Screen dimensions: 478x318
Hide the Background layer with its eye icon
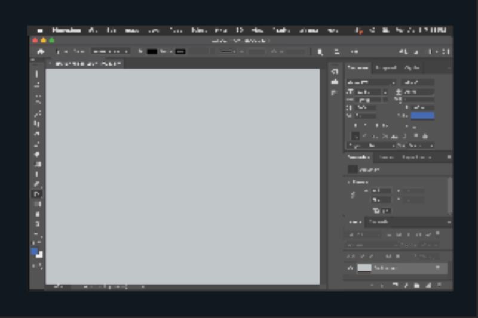(350, 268)
